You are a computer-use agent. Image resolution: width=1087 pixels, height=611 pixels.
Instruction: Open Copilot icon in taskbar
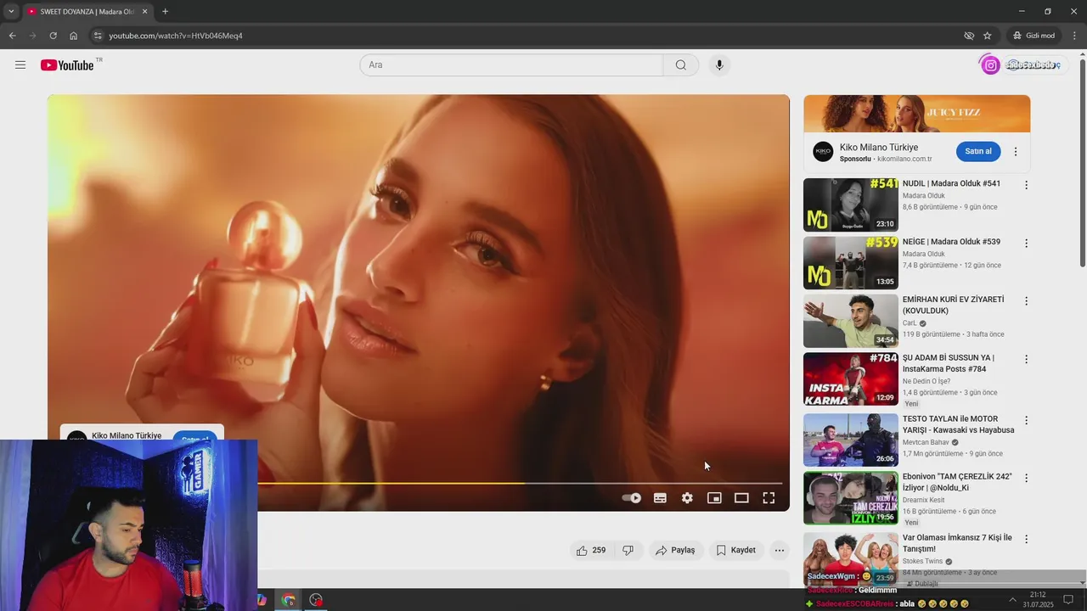click(262, 600)
